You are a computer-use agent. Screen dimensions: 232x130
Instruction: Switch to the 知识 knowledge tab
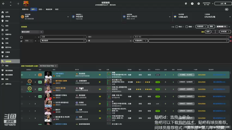(x=57, y=9)
